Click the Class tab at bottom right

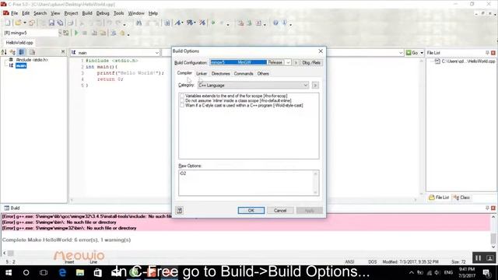461,198
